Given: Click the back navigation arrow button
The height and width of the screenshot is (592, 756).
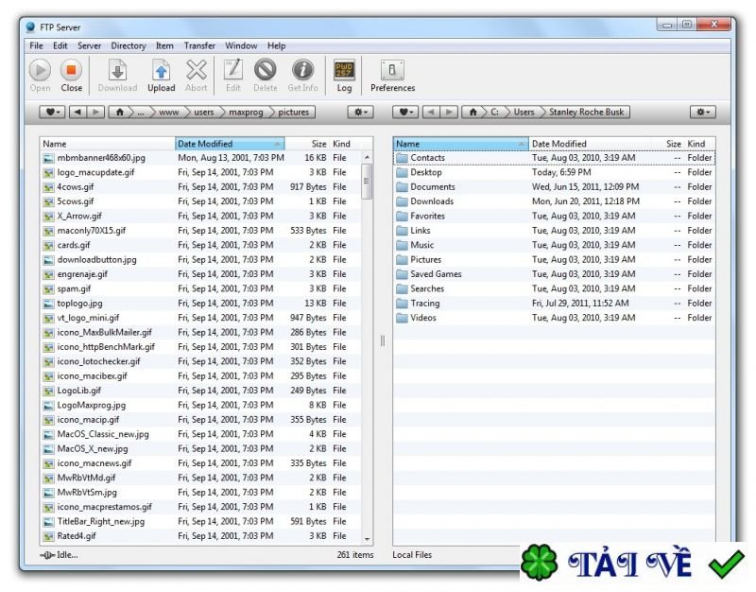Looking at the screenshot, I should tap(77, 111).
